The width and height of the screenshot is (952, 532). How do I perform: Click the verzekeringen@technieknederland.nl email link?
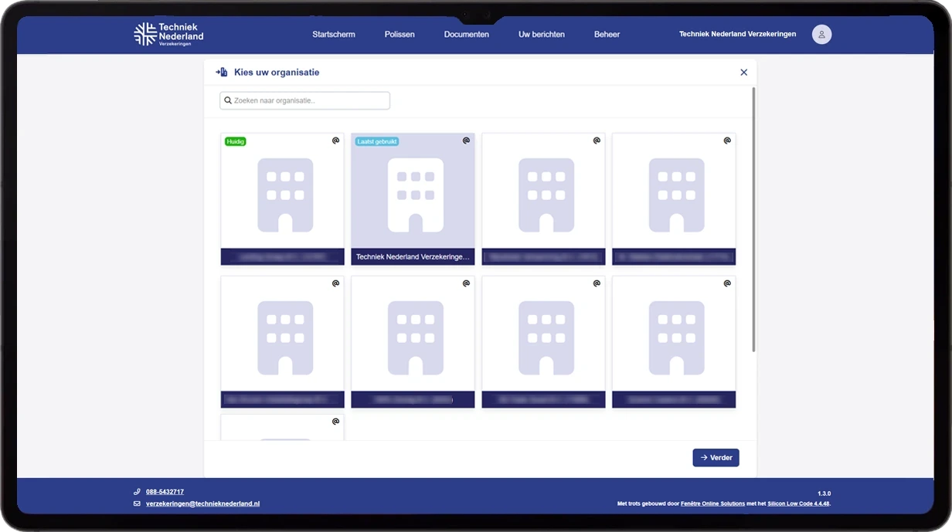202,503
